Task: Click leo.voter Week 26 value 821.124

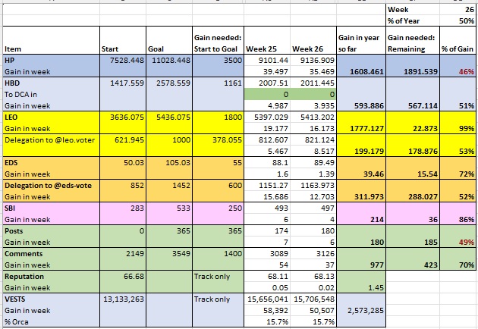Action: pyautogui.click(x=313, y=139)
